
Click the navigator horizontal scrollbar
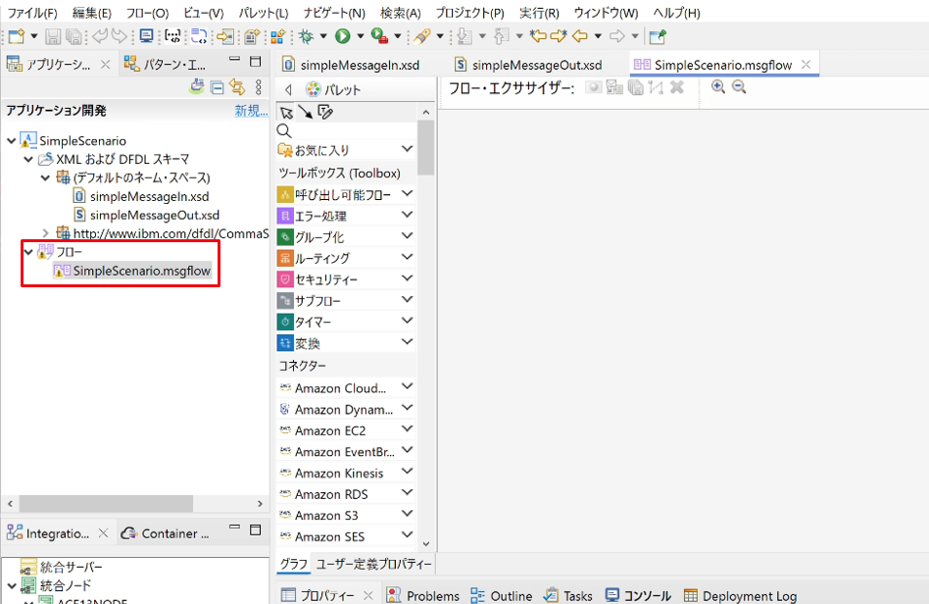pos(106,503)
